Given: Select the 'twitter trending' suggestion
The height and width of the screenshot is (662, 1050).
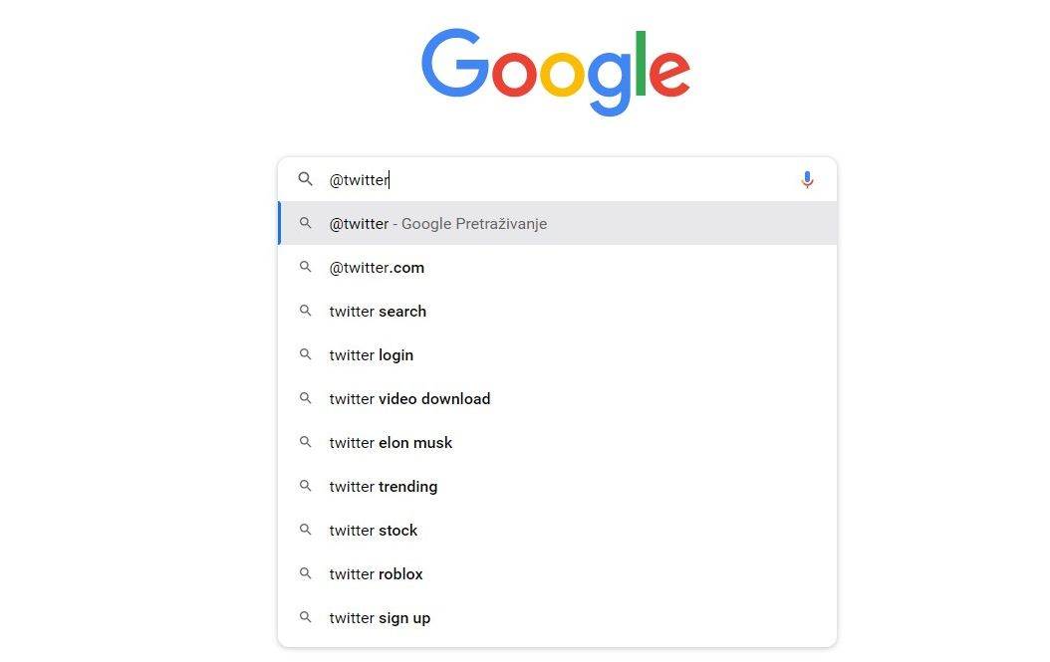Looking at the screenshot, I should tap(384, 486).
